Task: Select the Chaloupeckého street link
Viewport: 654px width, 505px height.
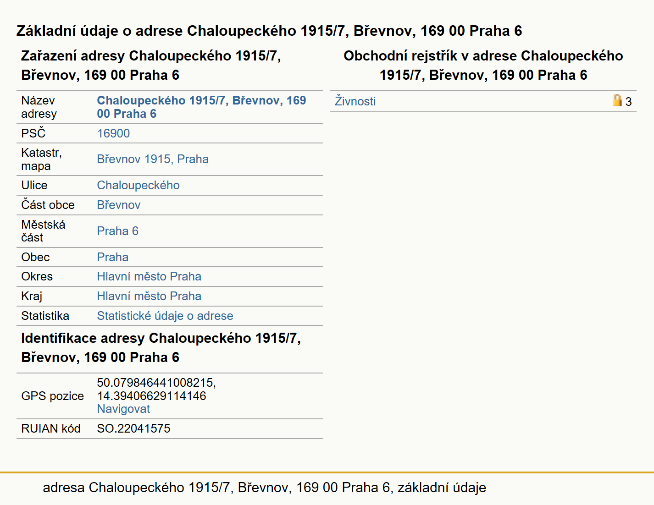Action: [x=138, y=185]
